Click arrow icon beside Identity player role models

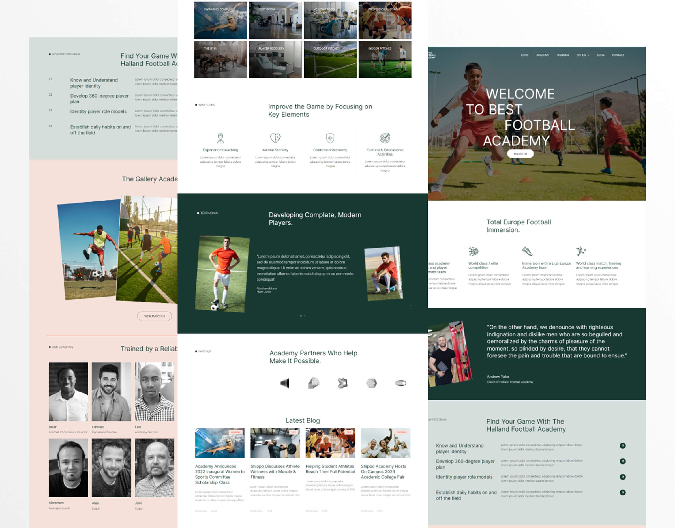click(x=623, y=477)
